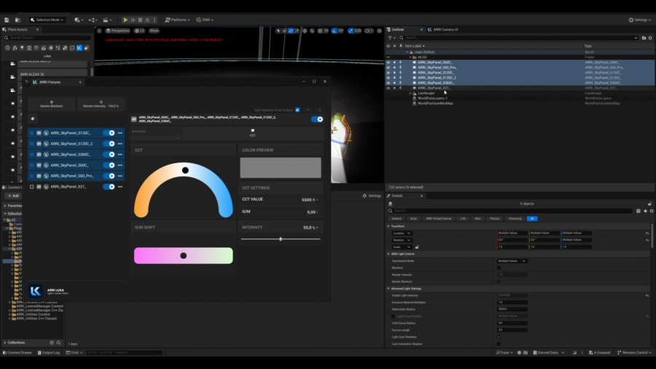Select the Streaming filter in Details

(515, 218)
